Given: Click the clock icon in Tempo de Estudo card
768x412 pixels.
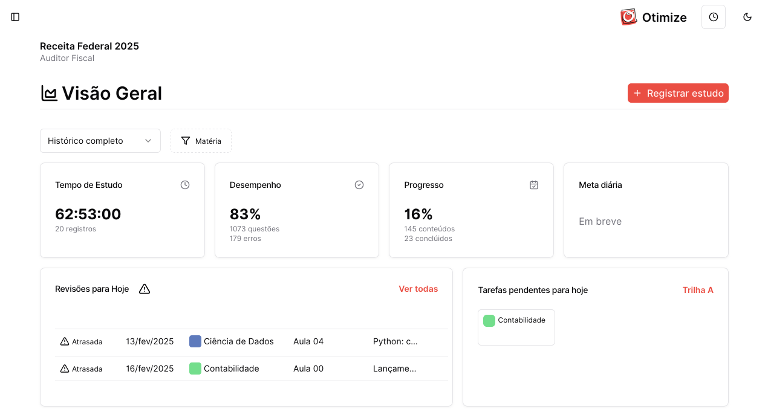Looking at the screenshot, I should tap(185, 185).
